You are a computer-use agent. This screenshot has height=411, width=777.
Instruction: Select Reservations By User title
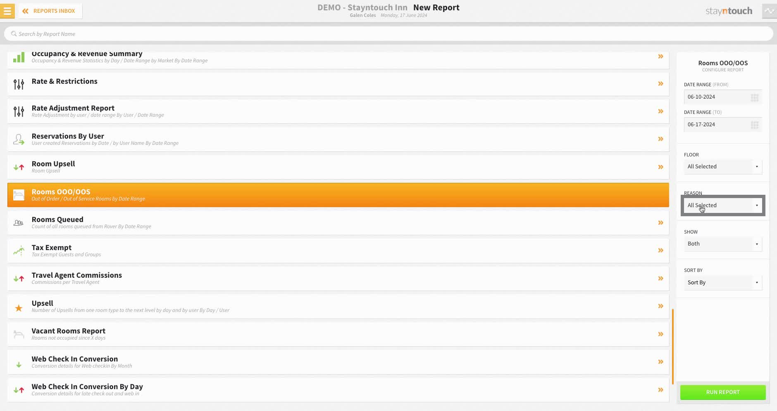coord(68,136)
